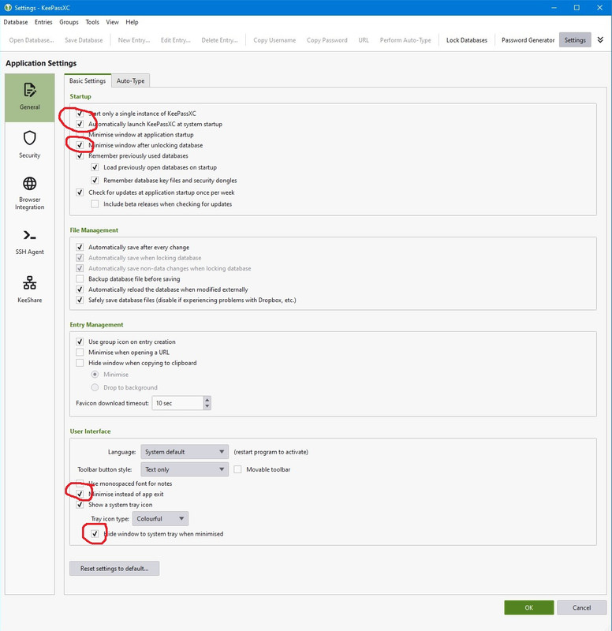This screenshot has width=612, height=631.
Task: Open the Password Generator
Action: click(x=528, y=40)
